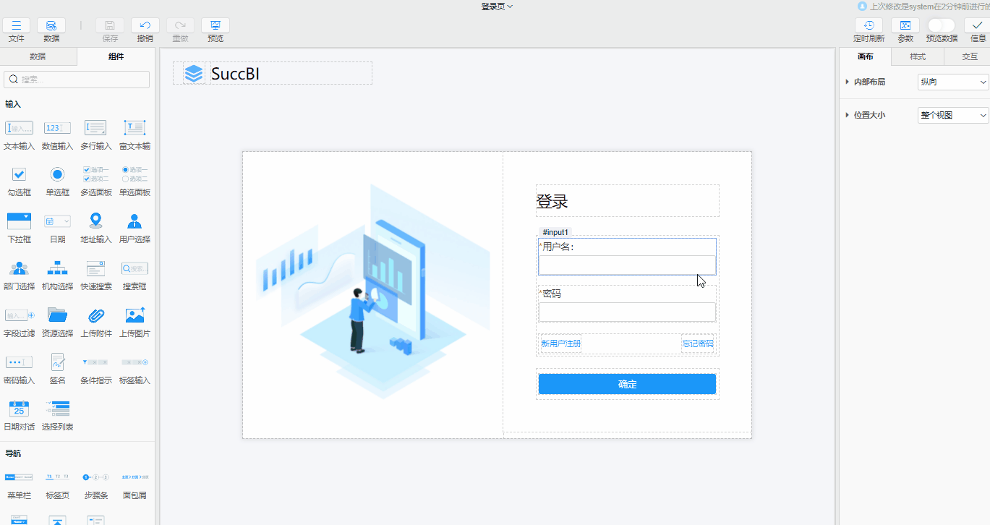990x525 pixels.
Task: Click the 保存 (Save) toolbar icon
Action: coord(108,29)
